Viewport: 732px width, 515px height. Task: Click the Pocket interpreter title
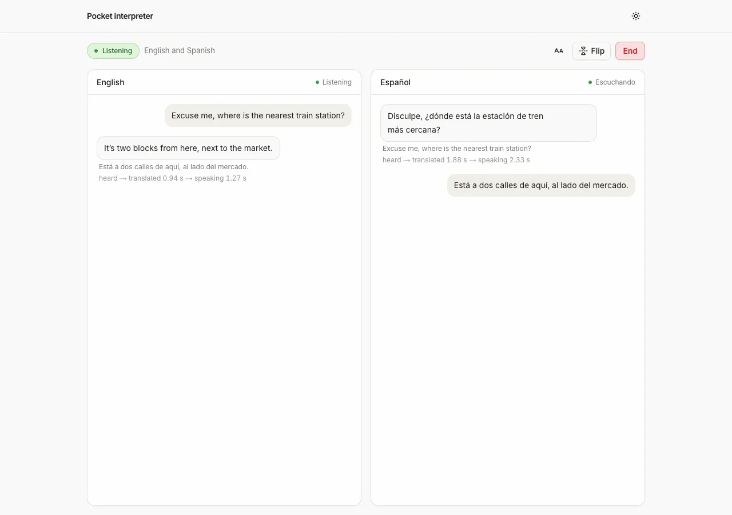(120, 16)
